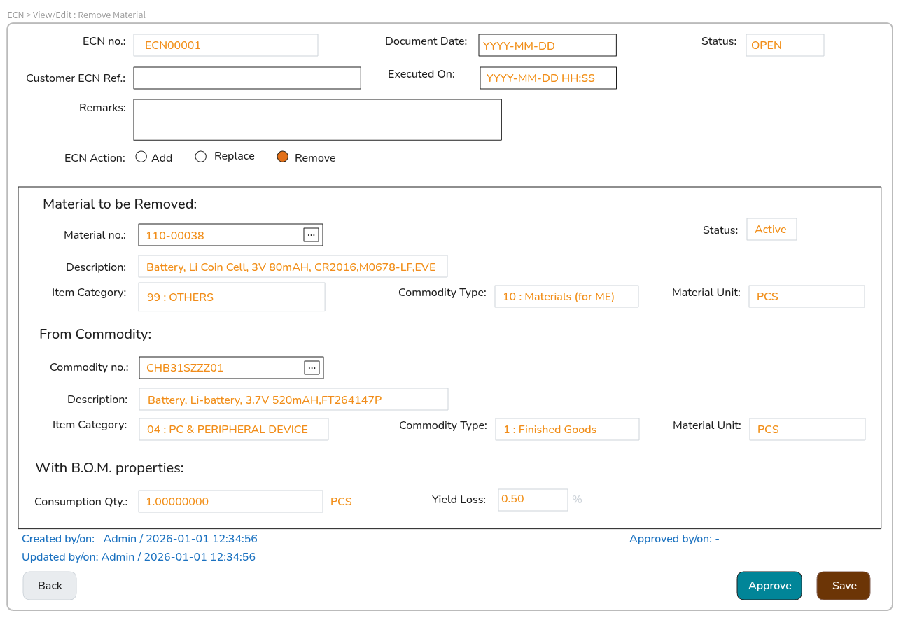Click the orange PCS label after Consumption Qty.
This screenshot has height=627, width=908.
tap(341, 502)
